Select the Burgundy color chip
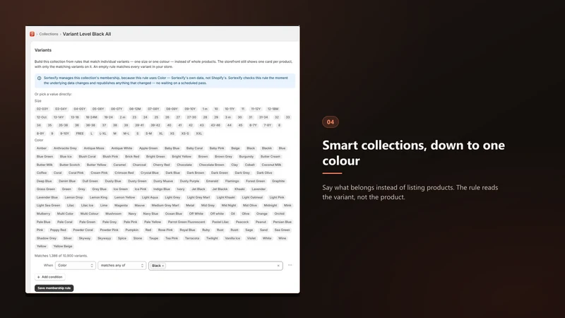 tap(246, 156)
